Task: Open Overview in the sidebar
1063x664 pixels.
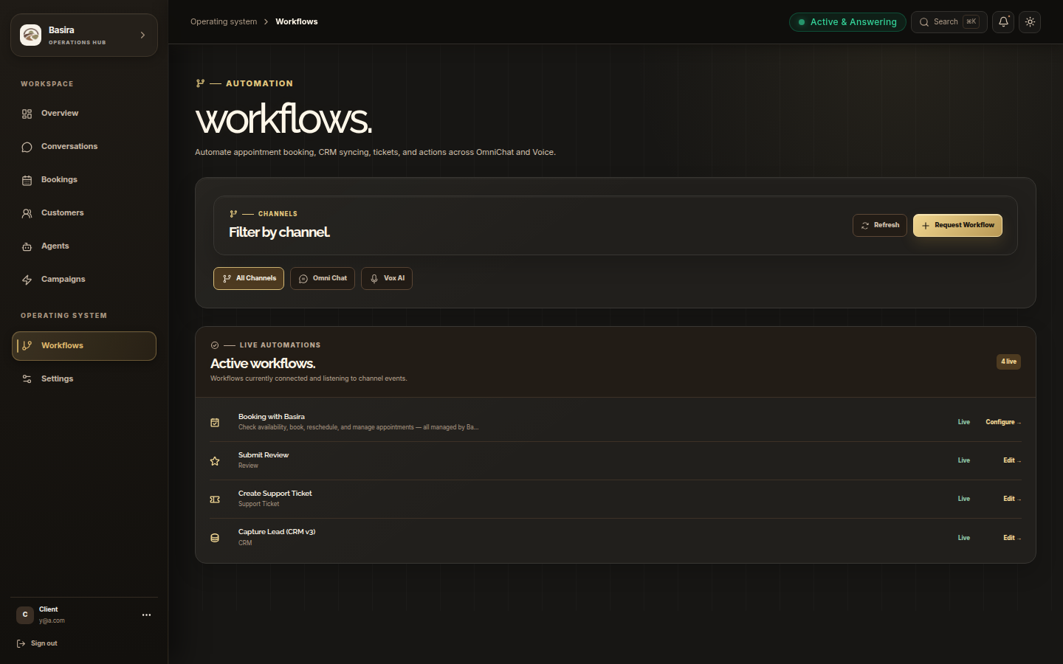Action: click(x=84, y=114)
